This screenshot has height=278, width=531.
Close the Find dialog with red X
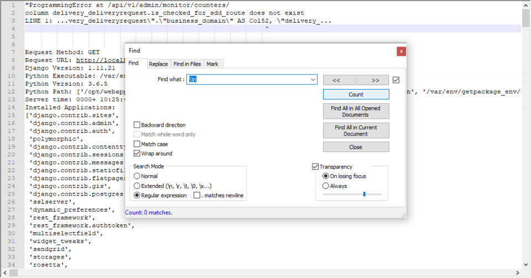[401, 51]
